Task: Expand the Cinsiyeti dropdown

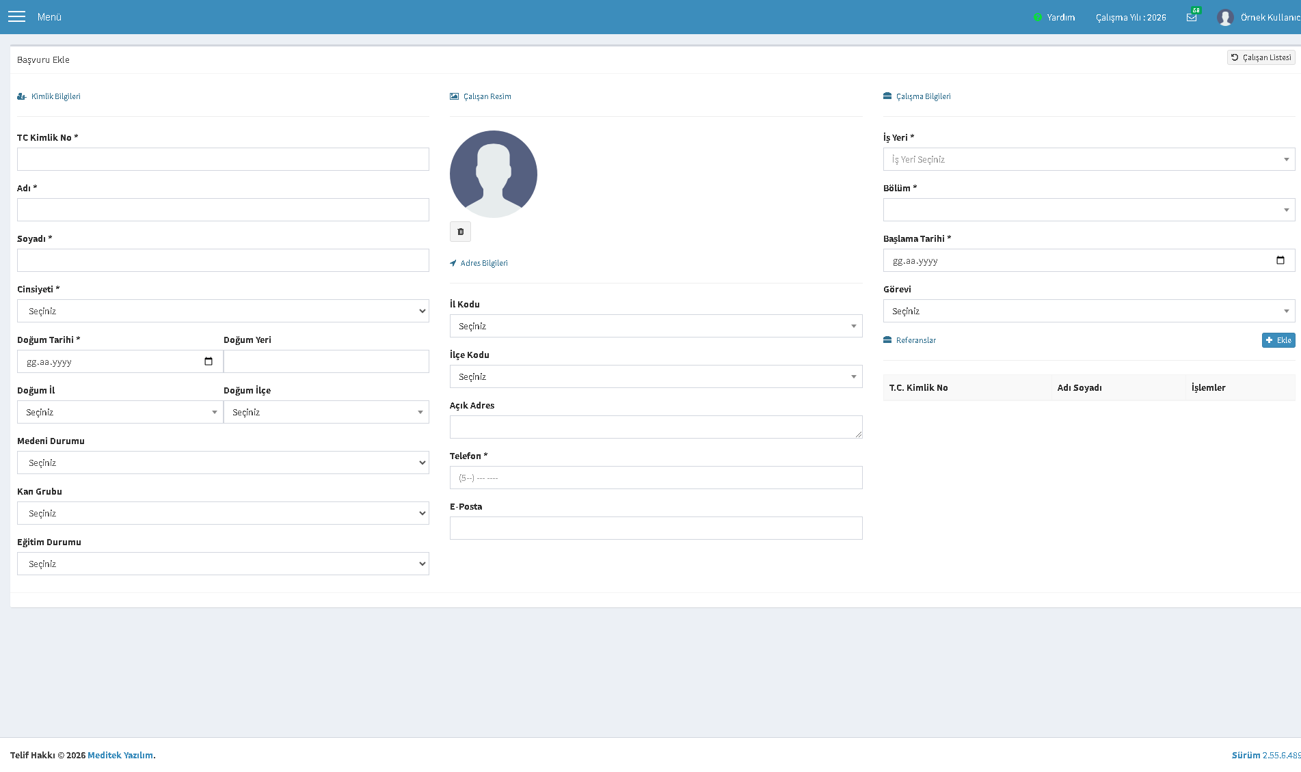Action: point(223,311)
